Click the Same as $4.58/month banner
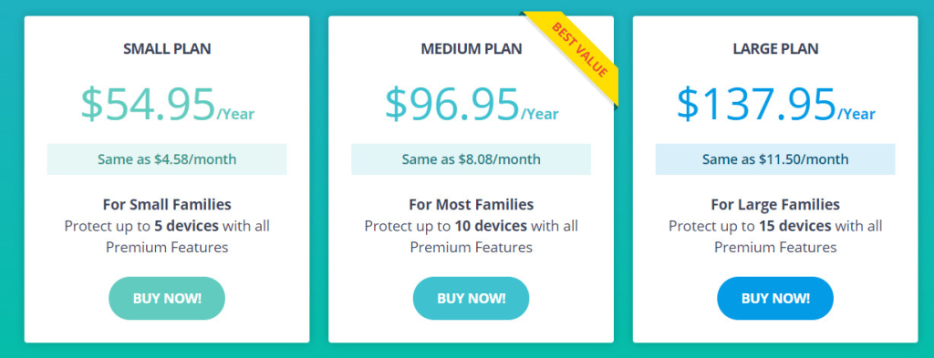Viewport: 934px width, 358px height. [167, 159]
